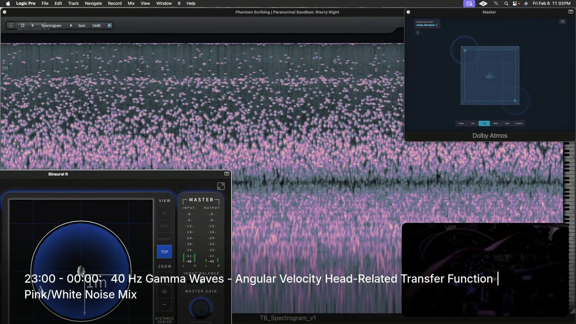
Task: Click the selection frame icon in spectrogram toolbar
Action: coord(22,26)
